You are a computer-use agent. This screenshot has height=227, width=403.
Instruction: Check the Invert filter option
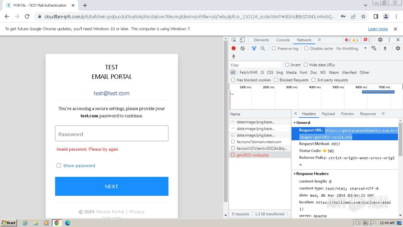(x=287, y=65)
